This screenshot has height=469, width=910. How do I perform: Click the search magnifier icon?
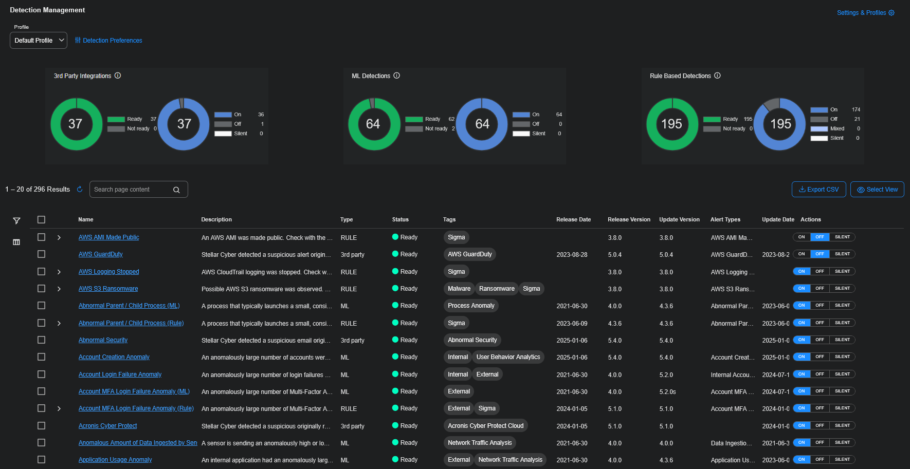tap(176, 190)
